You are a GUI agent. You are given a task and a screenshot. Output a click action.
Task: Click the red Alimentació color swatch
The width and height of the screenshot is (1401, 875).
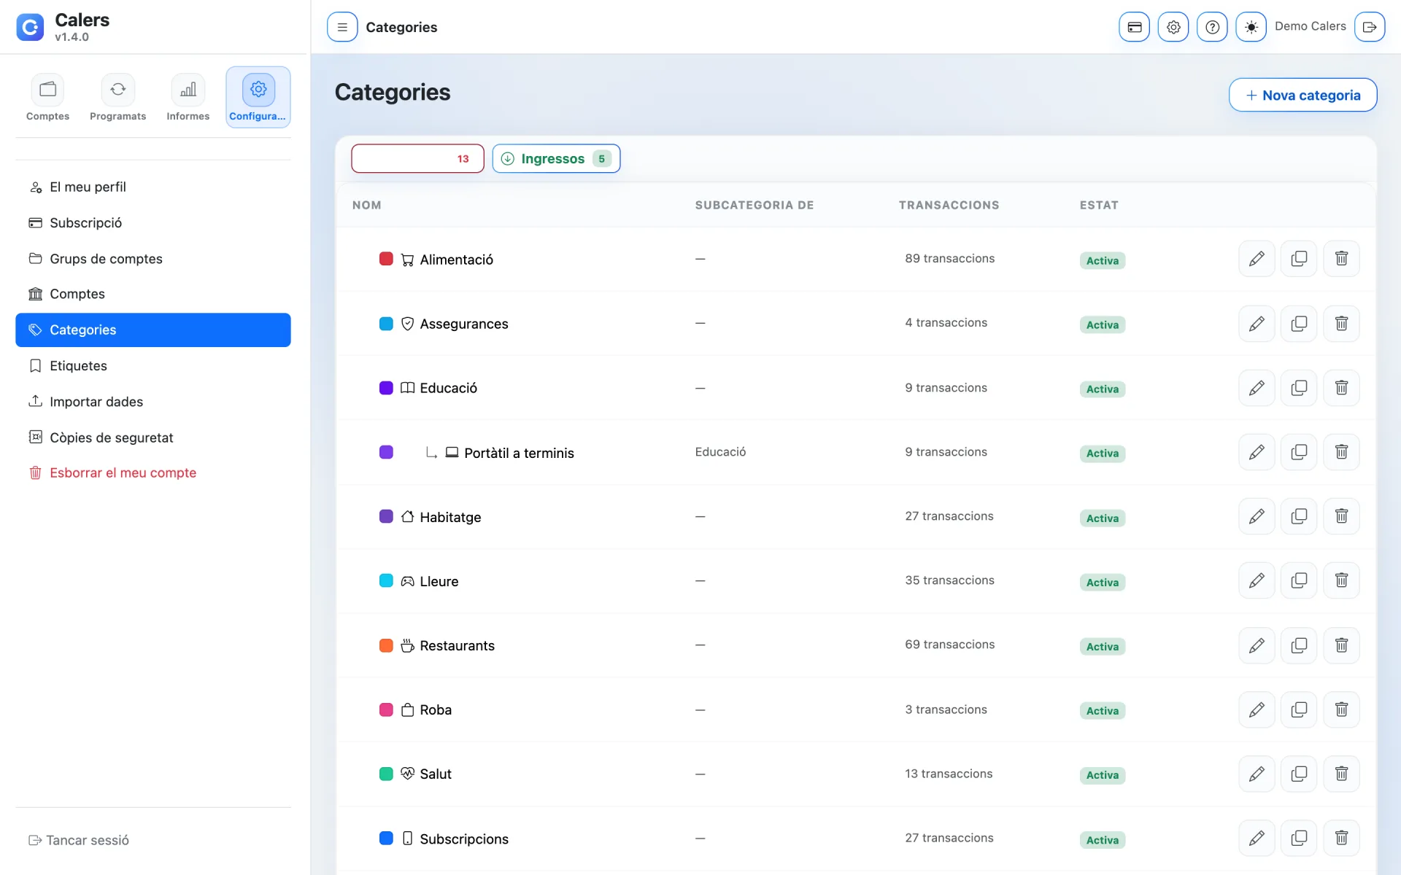(x=386, y=259)
